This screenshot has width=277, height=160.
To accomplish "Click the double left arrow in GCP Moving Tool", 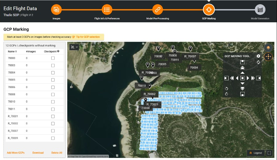I will 232,78.
